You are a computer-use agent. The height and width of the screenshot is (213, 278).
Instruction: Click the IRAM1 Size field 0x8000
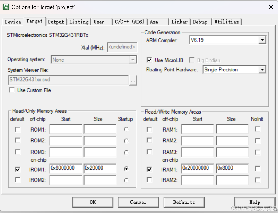232,168
